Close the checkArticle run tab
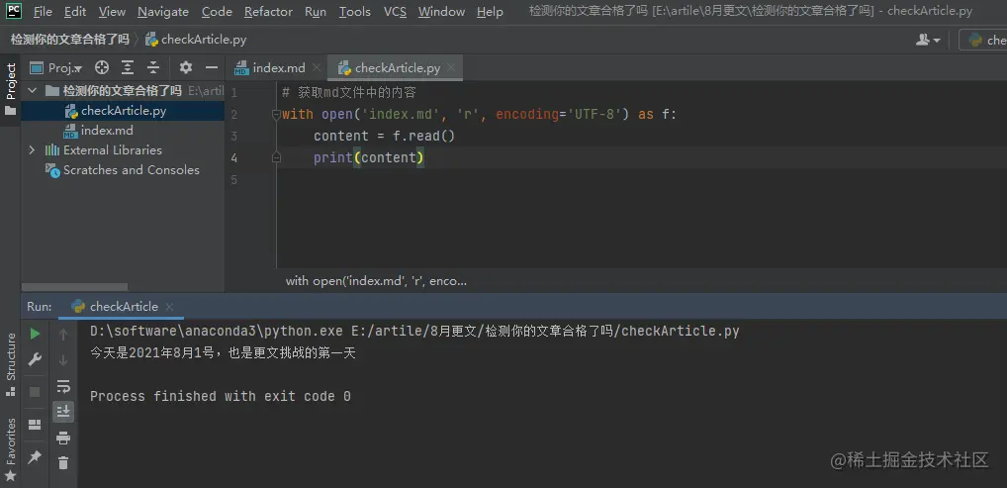Screen dimensions: 1007x488 click(169, 307)
